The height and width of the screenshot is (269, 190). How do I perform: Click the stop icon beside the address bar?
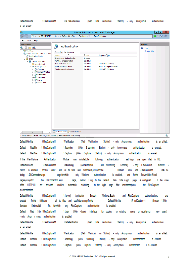point(158,36)
